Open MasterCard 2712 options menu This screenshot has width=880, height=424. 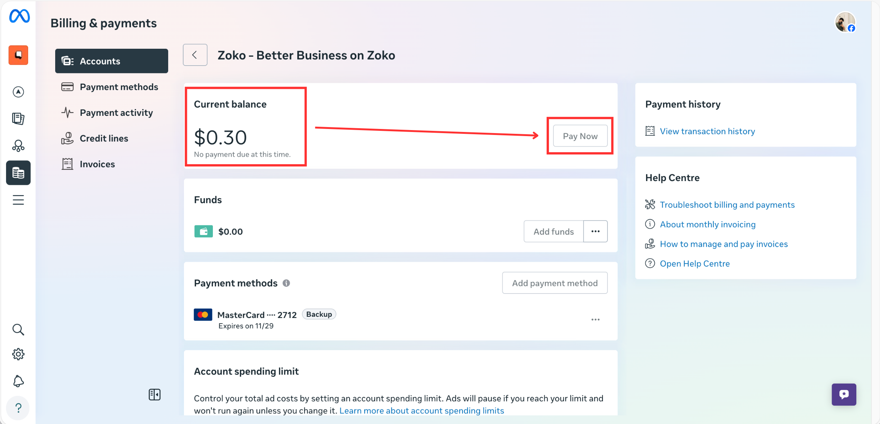(595, 320)
